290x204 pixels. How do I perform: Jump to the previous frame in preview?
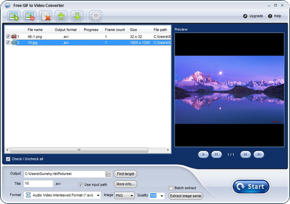245,154
